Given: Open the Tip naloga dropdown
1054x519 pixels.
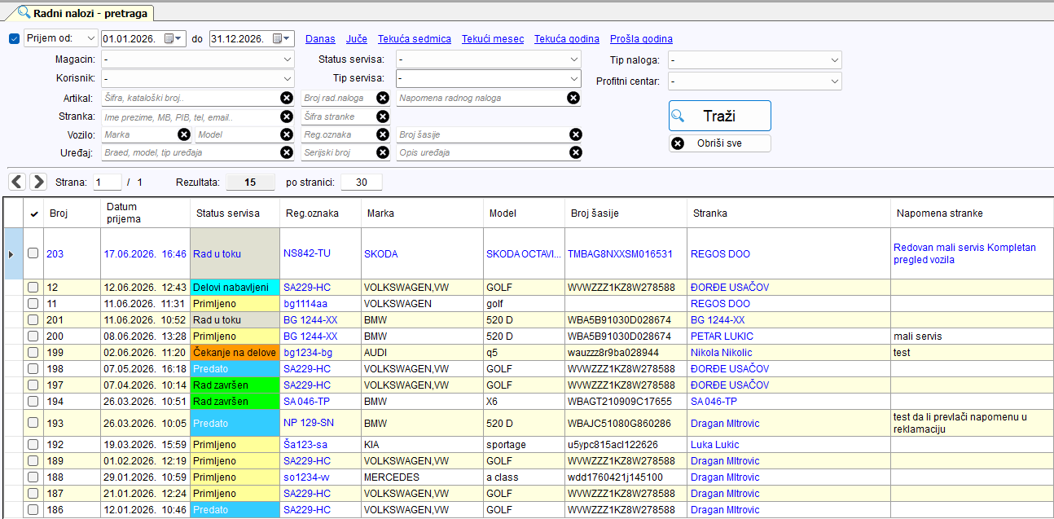Looking at the screenshot, I should tap(754, 60).
